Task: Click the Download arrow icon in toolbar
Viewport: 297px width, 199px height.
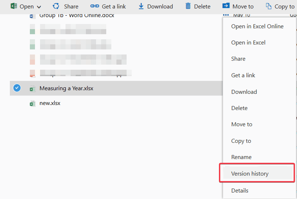Action: coord(141,6)
